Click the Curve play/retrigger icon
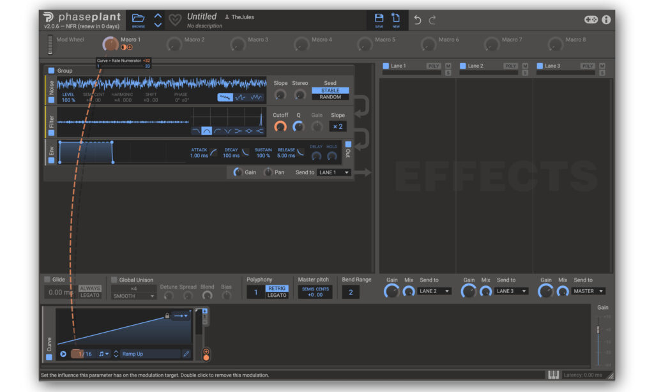The image size is (654, 392). 63,354
